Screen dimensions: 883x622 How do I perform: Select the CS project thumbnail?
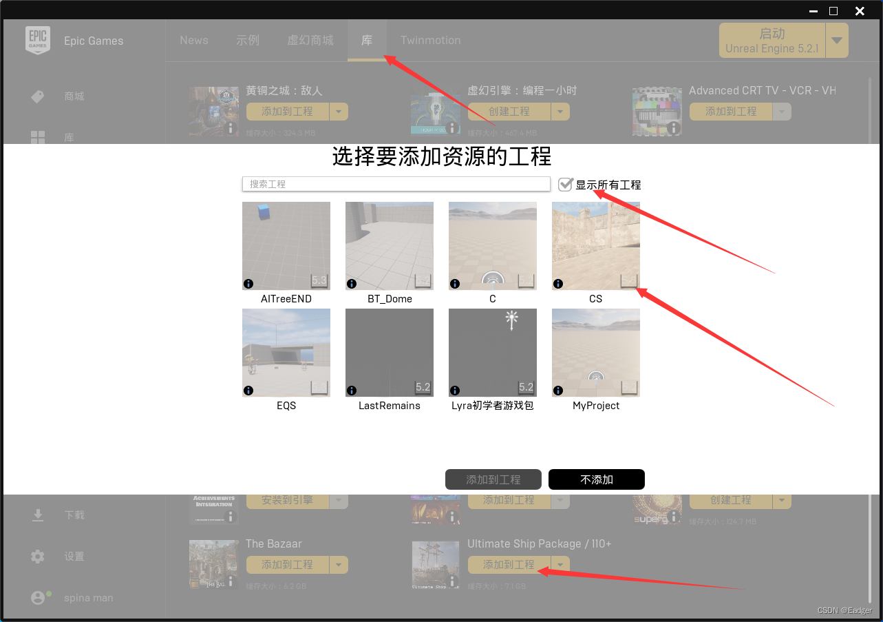point(596,246)
